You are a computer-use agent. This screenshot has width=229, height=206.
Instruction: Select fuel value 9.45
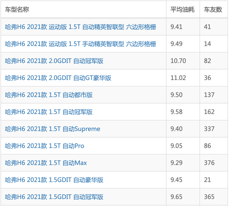[176, 180]
